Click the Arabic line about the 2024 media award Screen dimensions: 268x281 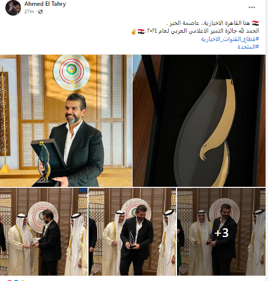pos(195,31)
